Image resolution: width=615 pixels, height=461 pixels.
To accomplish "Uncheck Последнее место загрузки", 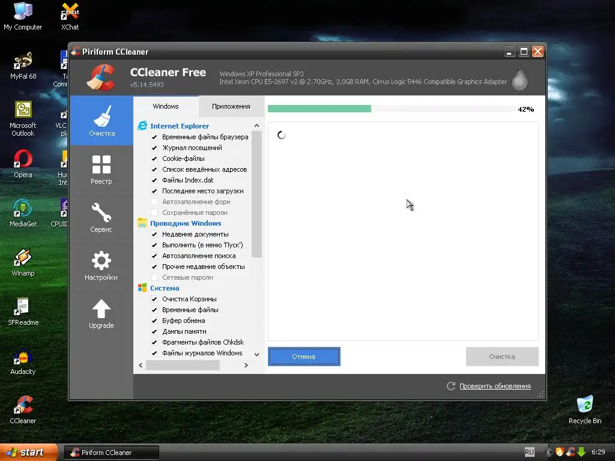I will 154,191.
